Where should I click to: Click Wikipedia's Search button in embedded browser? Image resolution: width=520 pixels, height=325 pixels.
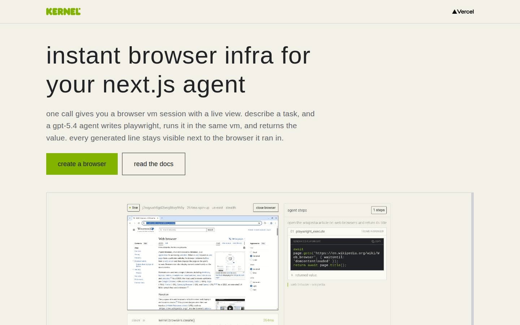(210, 230)
